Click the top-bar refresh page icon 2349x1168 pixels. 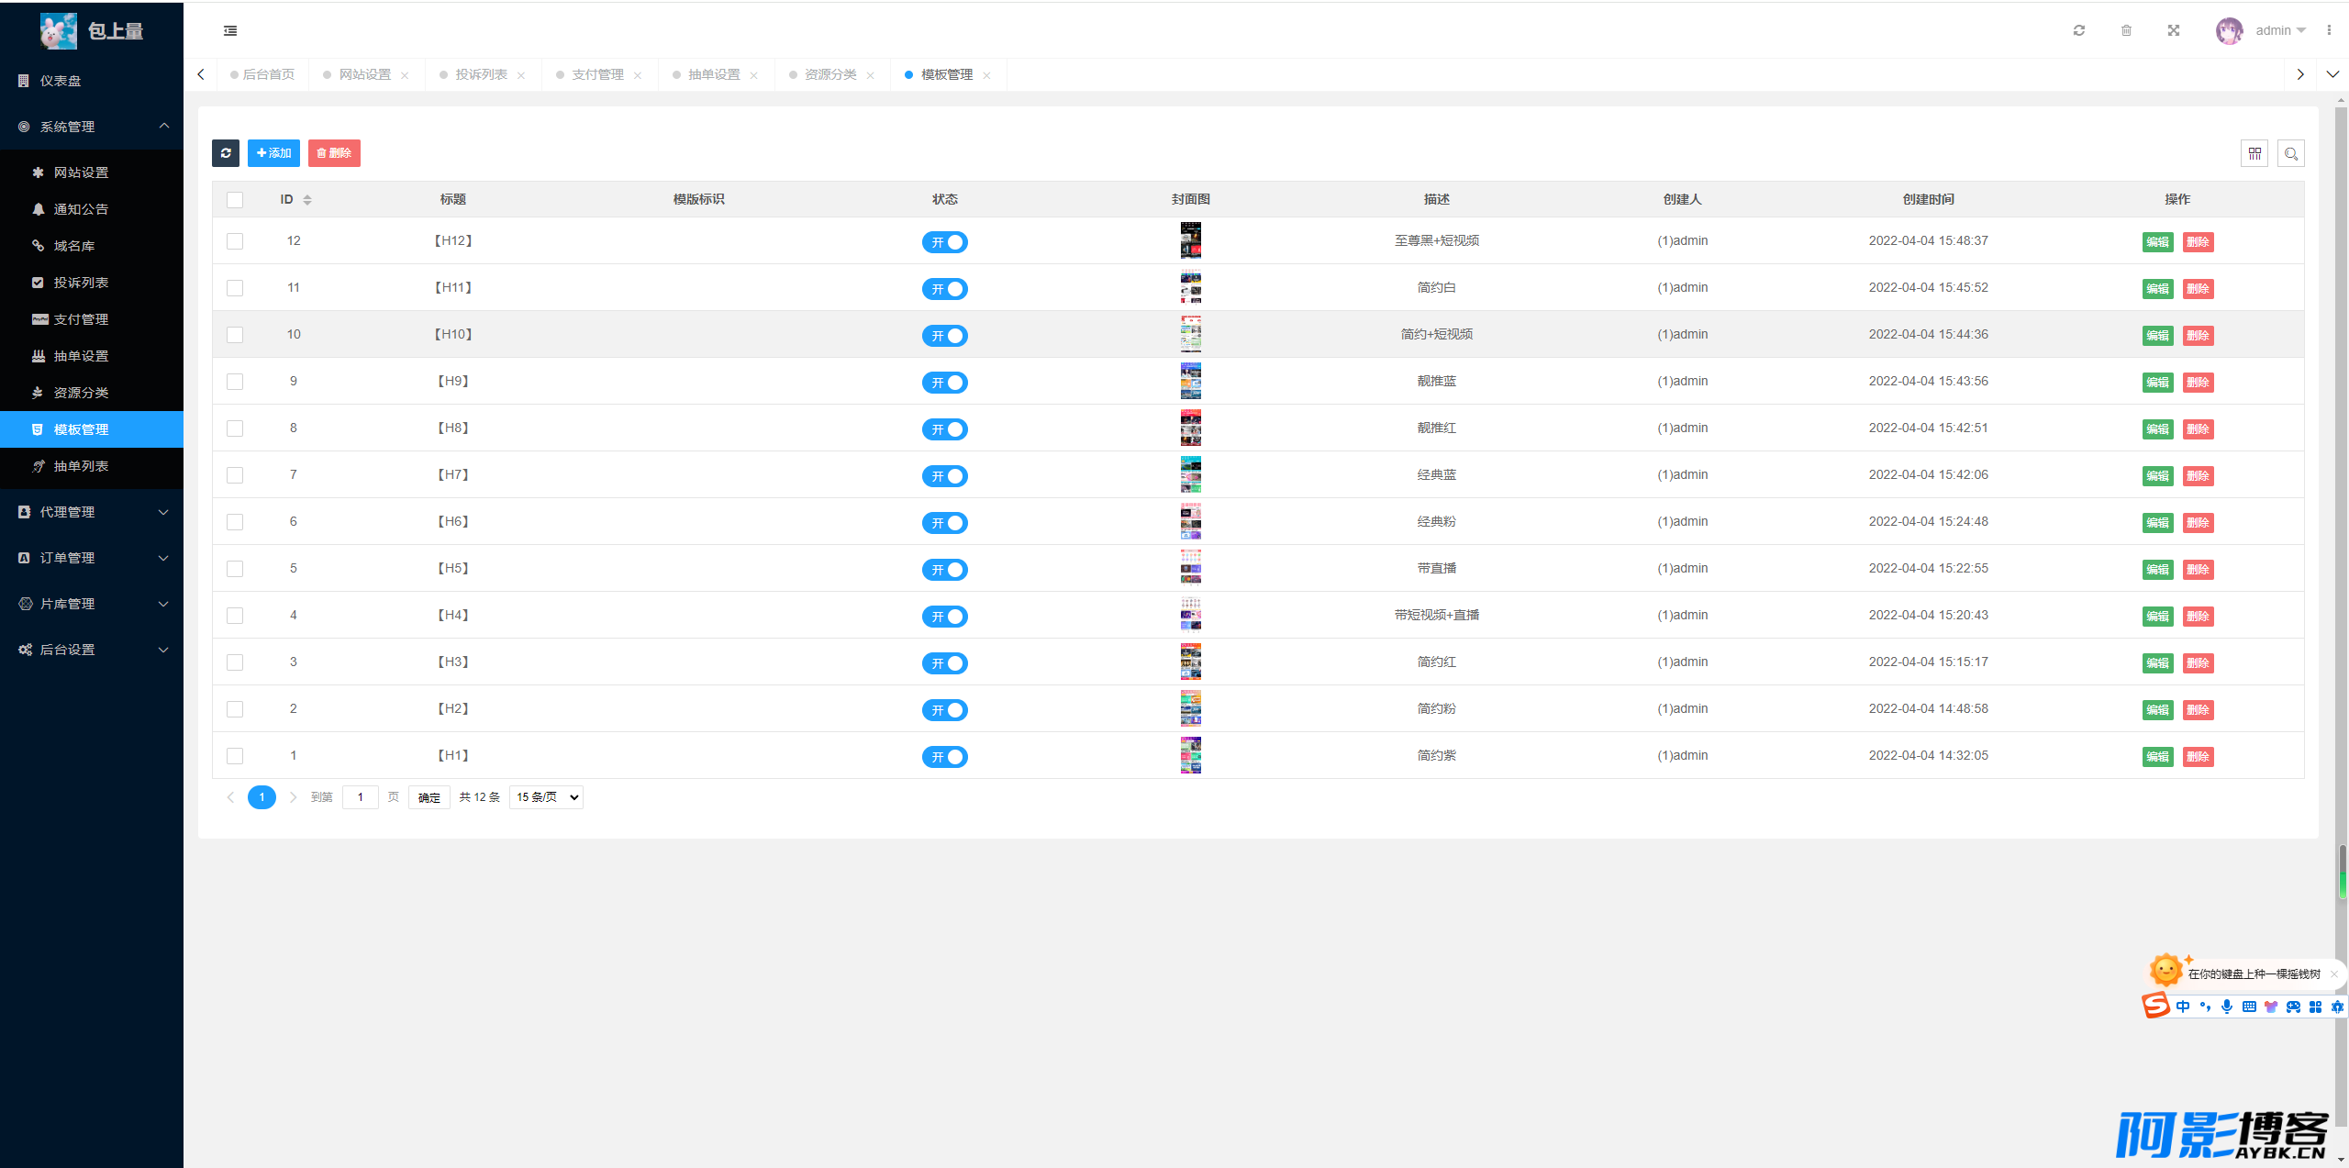2078,30
